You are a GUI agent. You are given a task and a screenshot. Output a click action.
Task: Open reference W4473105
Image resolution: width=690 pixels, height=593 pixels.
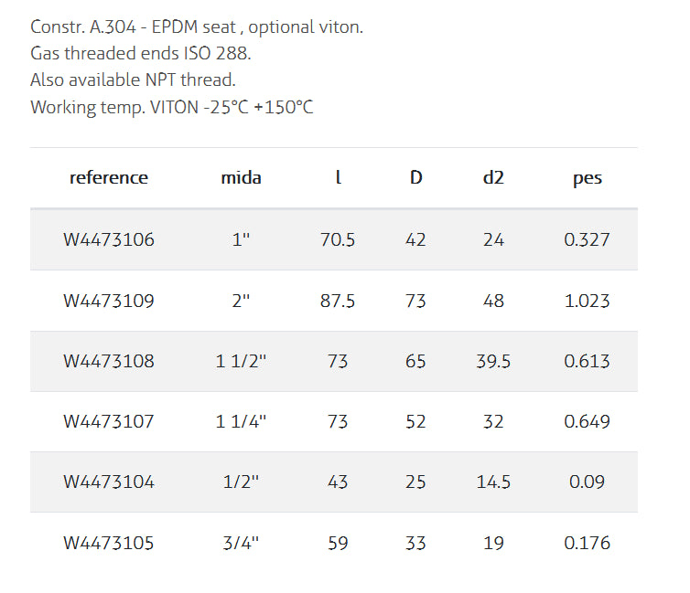coord(109,543)
